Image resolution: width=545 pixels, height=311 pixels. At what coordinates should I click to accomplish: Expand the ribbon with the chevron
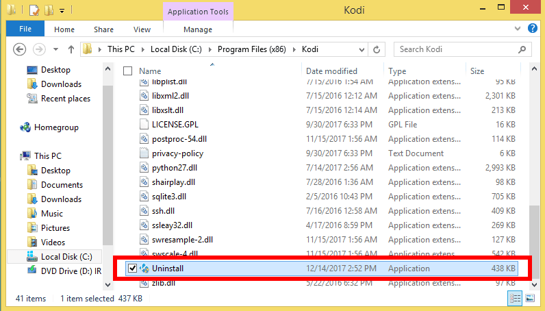coord(518,29)
